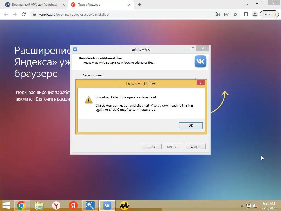
Task: Switch to the Бесплатный VPN для Windows tab
Action: [x=35, y=5]
